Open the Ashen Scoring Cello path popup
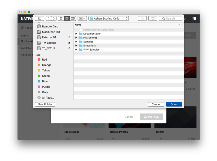The width and height of the screenshot is (217, 161). [109, 18]
